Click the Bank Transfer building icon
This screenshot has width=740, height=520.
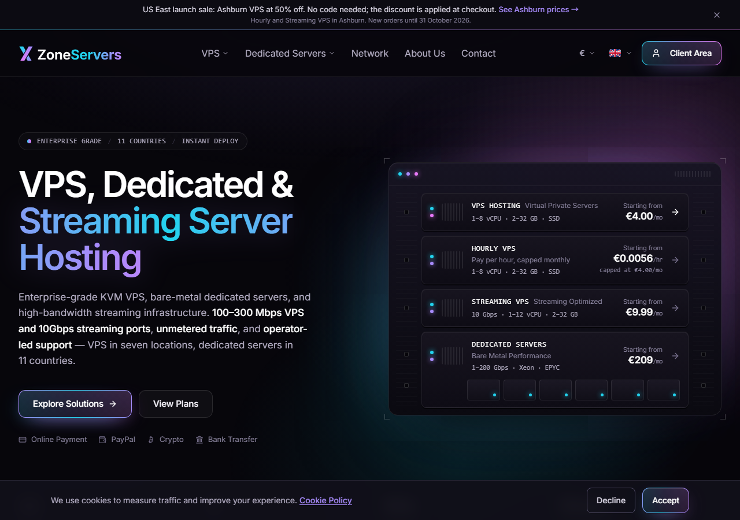click(199, 440)
